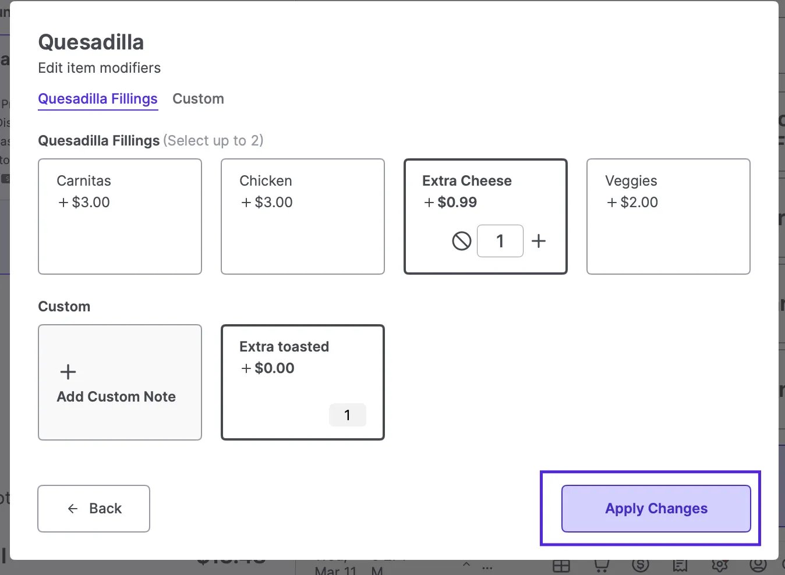
Task: Toggle the Extra toasted custom modifier
Action: tap(303, 382)
